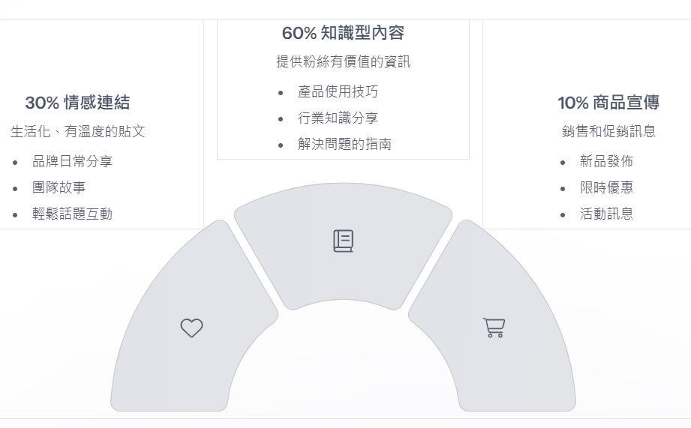
Task: Click the 新品發佈 bullet item
Action: [x=606, y=161]
